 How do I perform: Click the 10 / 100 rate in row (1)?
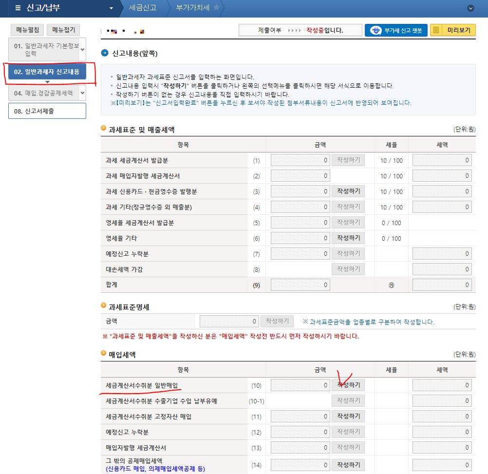point(391,161)
